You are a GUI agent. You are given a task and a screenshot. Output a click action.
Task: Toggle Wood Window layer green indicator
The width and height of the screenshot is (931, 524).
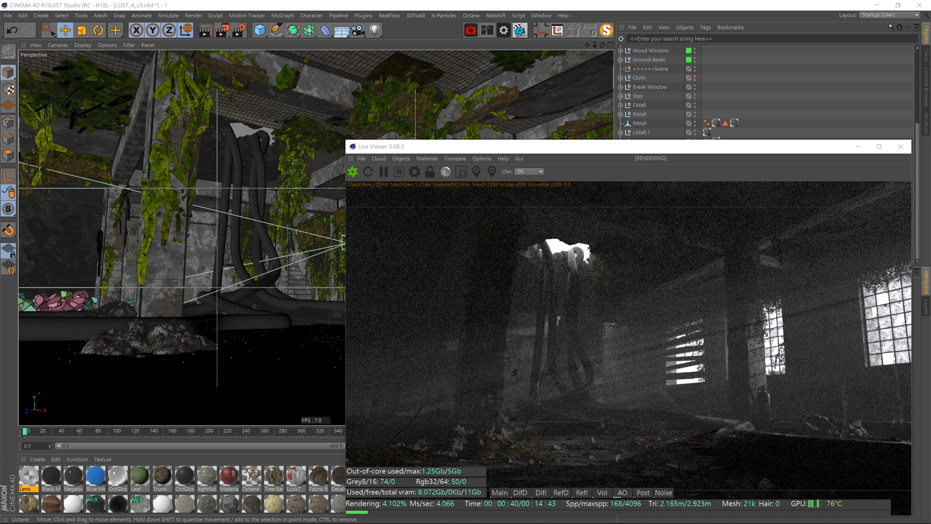[688, 50]
